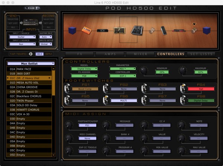Select preset 01A PARK FACE
Image resolution: width=223 pixels, height=166 pixels.
coord(29,69)
